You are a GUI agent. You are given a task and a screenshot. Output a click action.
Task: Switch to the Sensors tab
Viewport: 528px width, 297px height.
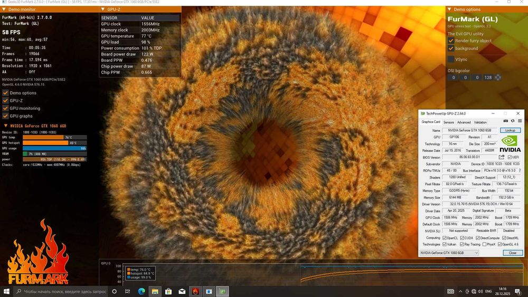pos(448,122)
